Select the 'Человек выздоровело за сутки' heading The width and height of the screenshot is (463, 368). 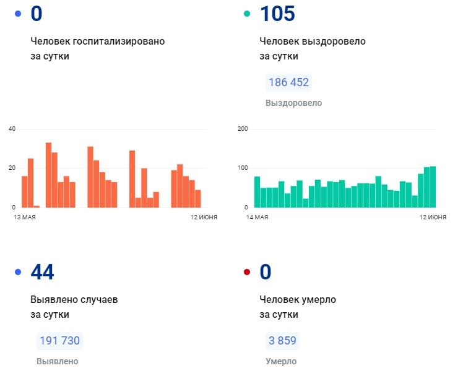pyautogui.click(x=312, y=48)
